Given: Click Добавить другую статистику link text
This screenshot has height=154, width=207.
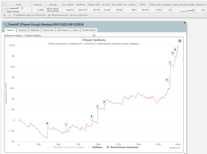Looking at the screenshot, I should pos(31,15).
